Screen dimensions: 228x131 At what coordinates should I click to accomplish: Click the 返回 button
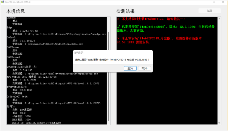[210, 11]
